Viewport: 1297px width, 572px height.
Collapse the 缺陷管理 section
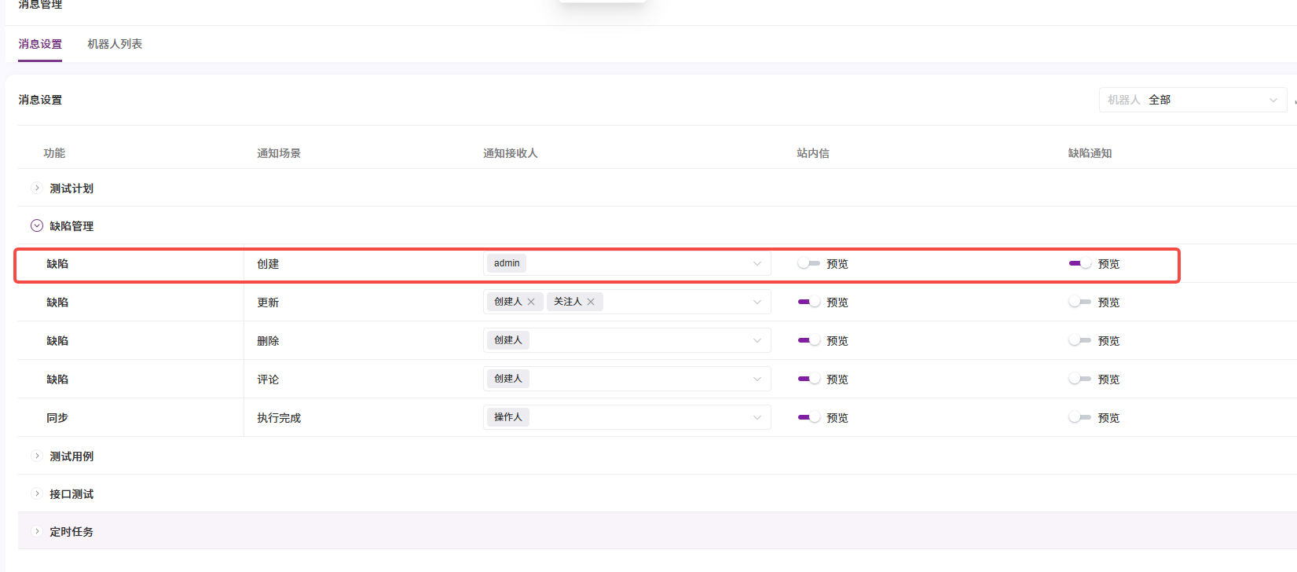(x=37, y=226)
